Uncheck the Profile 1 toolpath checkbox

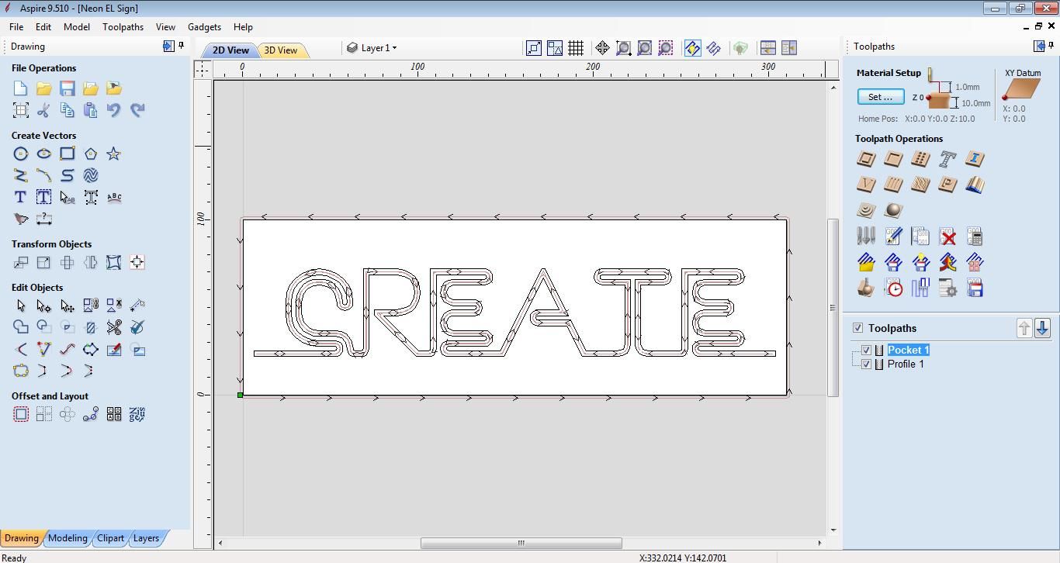866,364
